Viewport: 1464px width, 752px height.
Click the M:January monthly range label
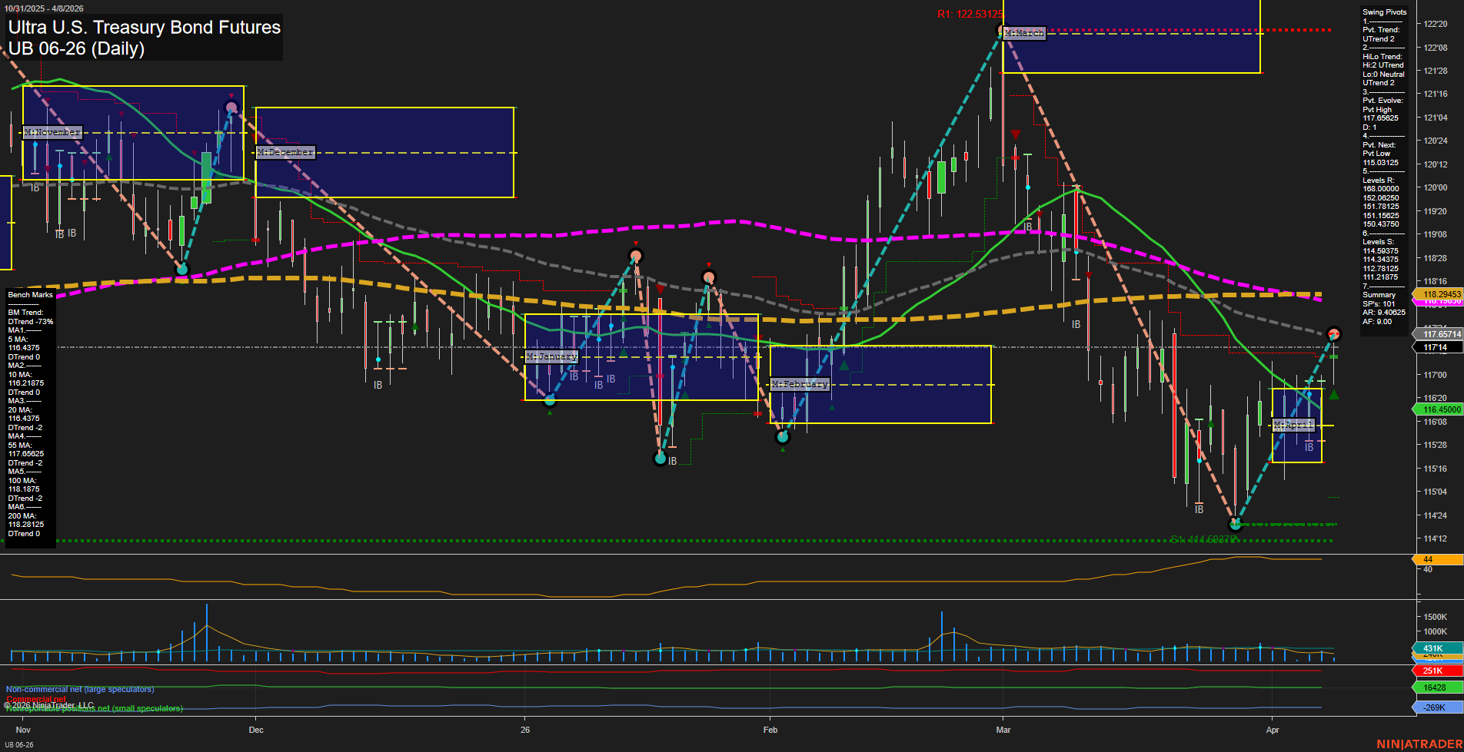tap(551, 356)
